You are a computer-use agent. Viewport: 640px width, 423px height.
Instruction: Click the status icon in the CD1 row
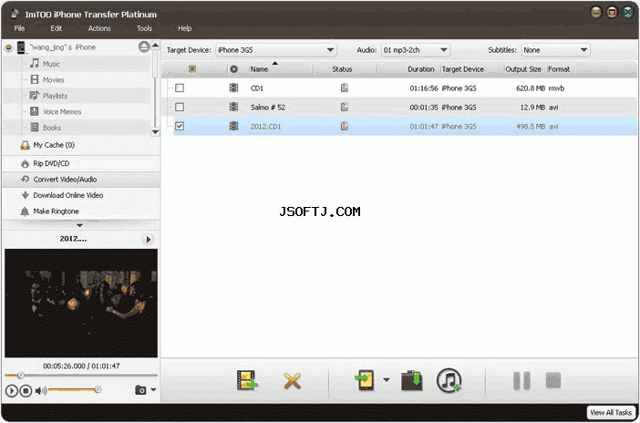point(345,88)
